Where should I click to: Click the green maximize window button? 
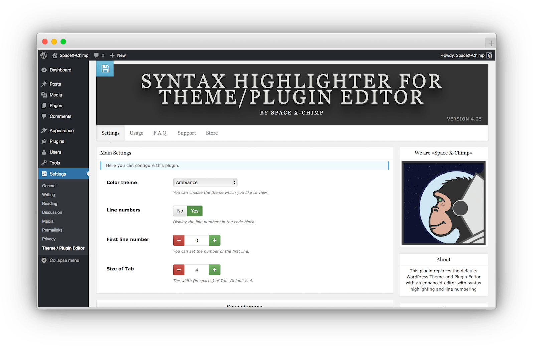pyautogui.click(x=63, y=42)
